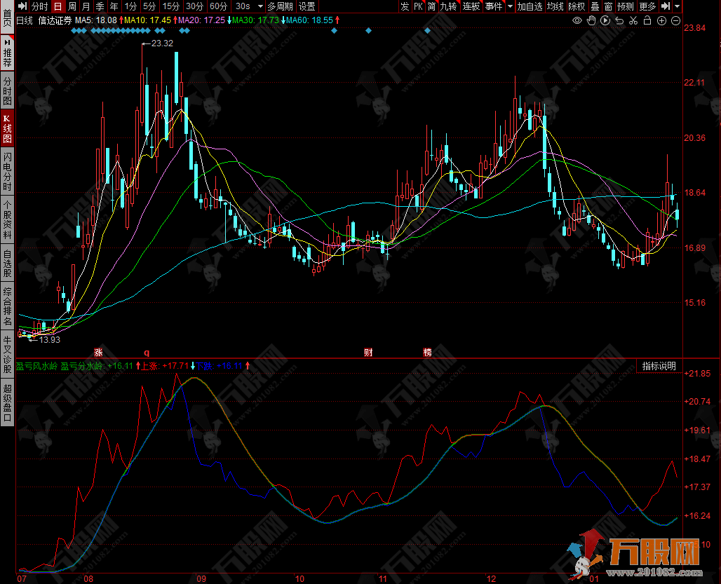The image size is (721, 584).
Task: Select the 60分 period tab
Action: point(218,6)
